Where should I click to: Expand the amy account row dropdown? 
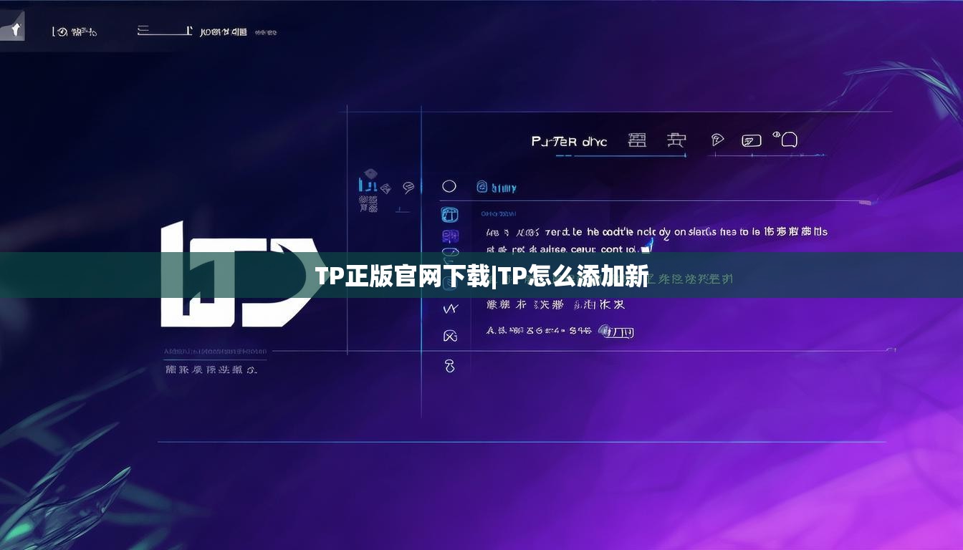click(502, 187)
